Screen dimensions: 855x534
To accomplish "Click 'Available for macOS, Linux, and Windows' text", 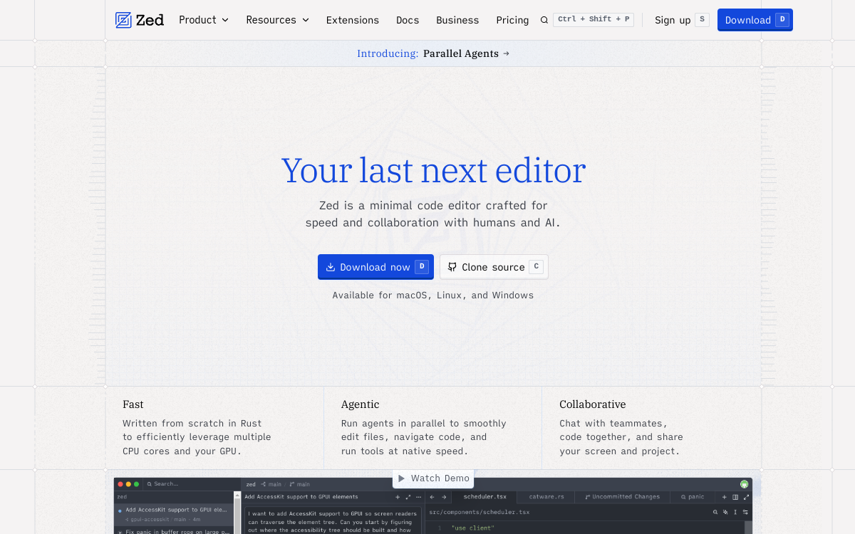I will click(x=433, y=295).
